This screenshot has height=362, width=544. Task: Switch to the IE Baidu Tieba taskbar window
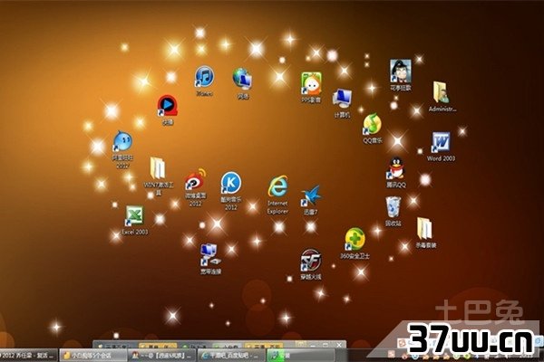point(230,356)
